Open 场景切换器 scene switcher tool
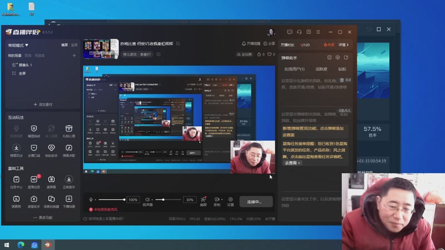 click(51, 202)
